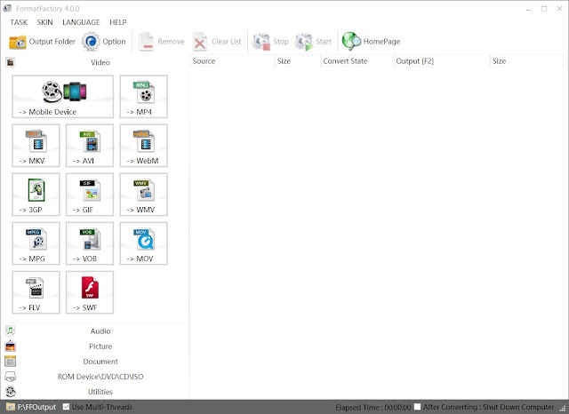This screenshot has height=414, width=569.
Task: Toggle the Use Multi-Threads checkbox
Action: (66, 407)
